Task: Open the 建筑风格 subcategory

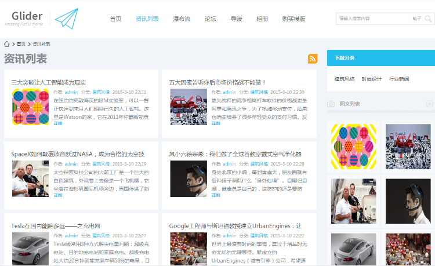Action: click(345, 79)
